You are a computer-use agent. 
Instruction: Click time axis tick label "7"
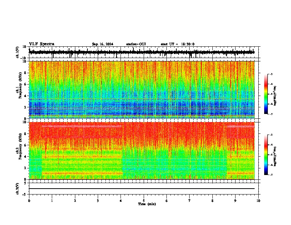[190, 200]
